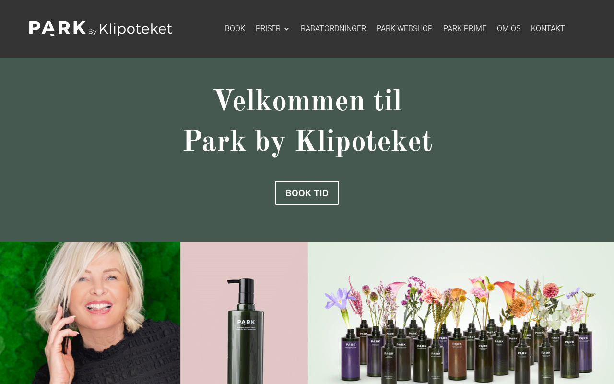
Task: Click the 'Velkommen til' heading line
Action: (x=307, y=101)
